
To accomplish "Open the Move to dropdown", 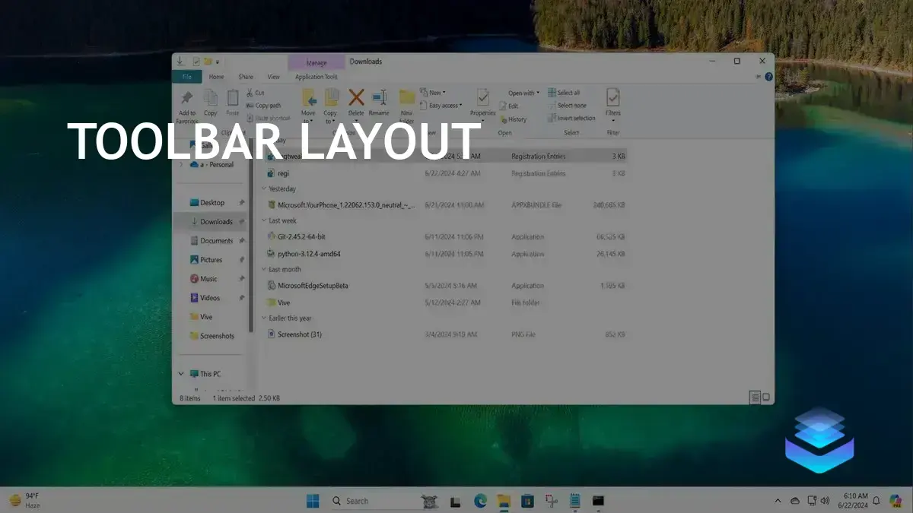I will coord(309,103).
